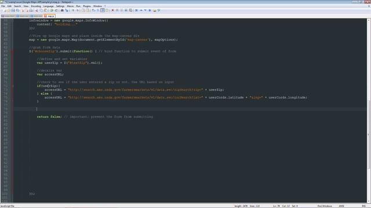The width and height of the screenshot is (371, 208).
Task: Open the Window menu
Action: tap(97, 6)
